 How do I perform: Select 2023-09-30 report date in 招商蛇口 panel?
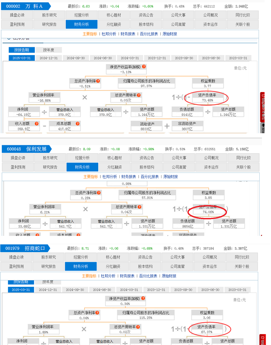(x=183, y=290)
